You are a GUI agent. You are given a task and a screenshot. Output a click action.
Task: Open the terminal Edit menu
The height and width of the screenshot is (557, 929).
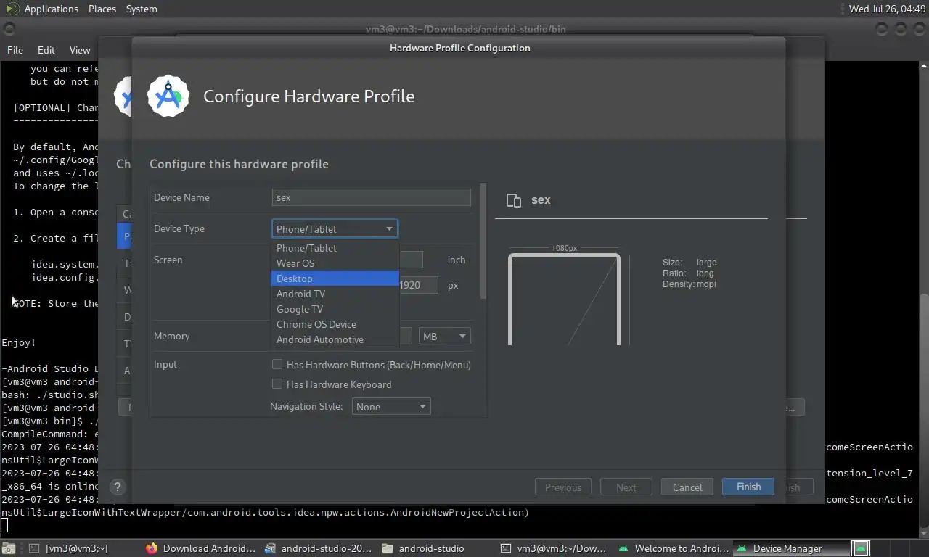click(46, 50)
